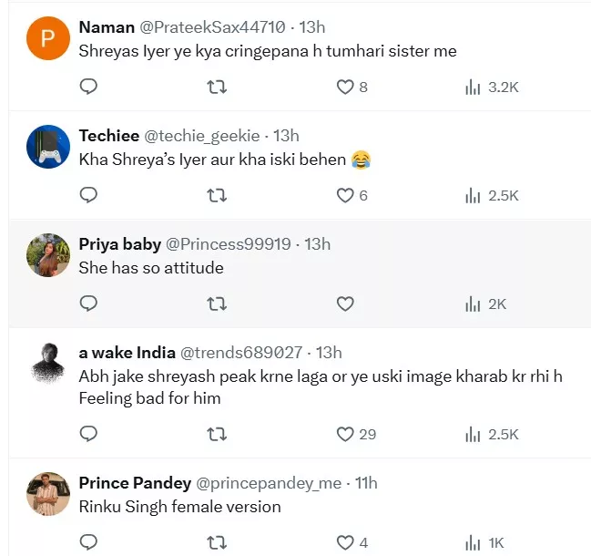
Task: Retweet Naman's tweet about Shreyas Iyer
Action: click(217, 88)
